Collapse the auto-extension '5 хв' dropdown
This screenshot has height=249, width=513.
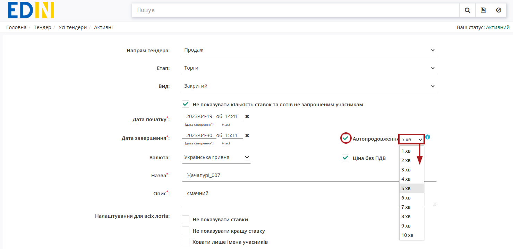pos(412,139)
